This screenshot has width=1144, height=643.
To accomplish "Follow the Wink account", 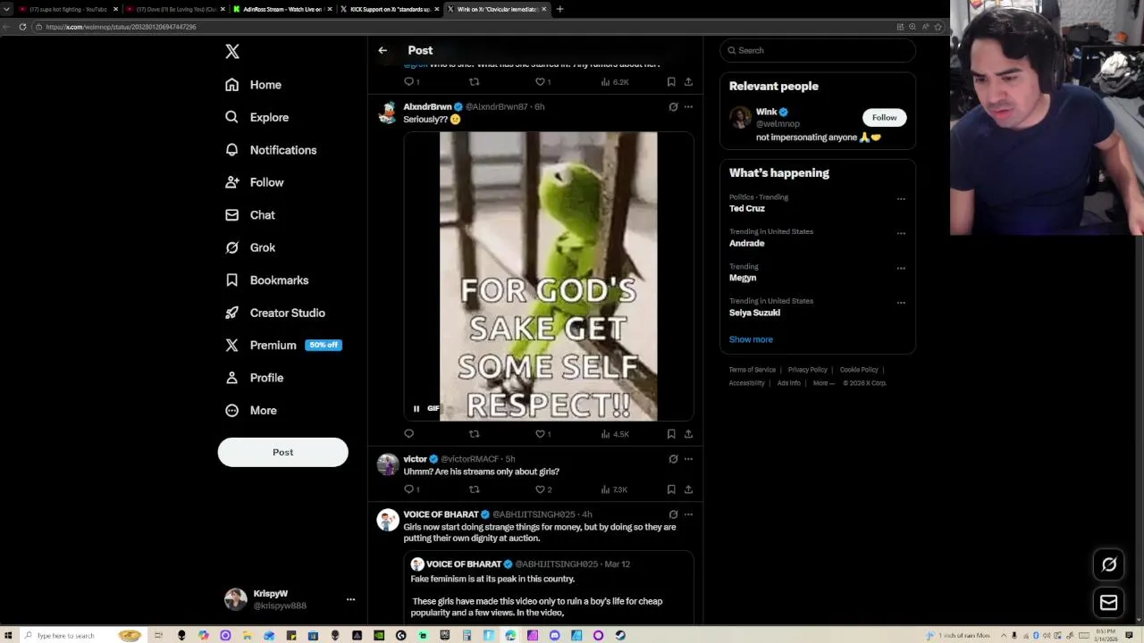I will pos(884,118).
